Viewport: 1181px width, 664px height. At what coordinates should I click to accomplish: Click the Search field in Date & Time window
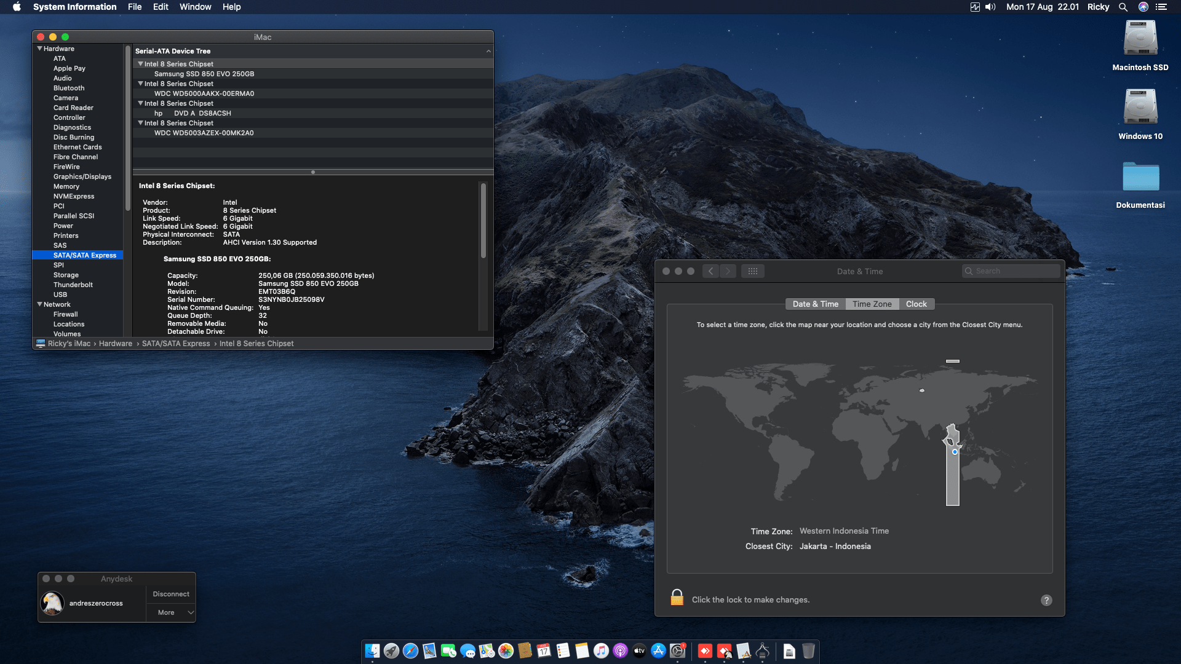(1011, 271)
